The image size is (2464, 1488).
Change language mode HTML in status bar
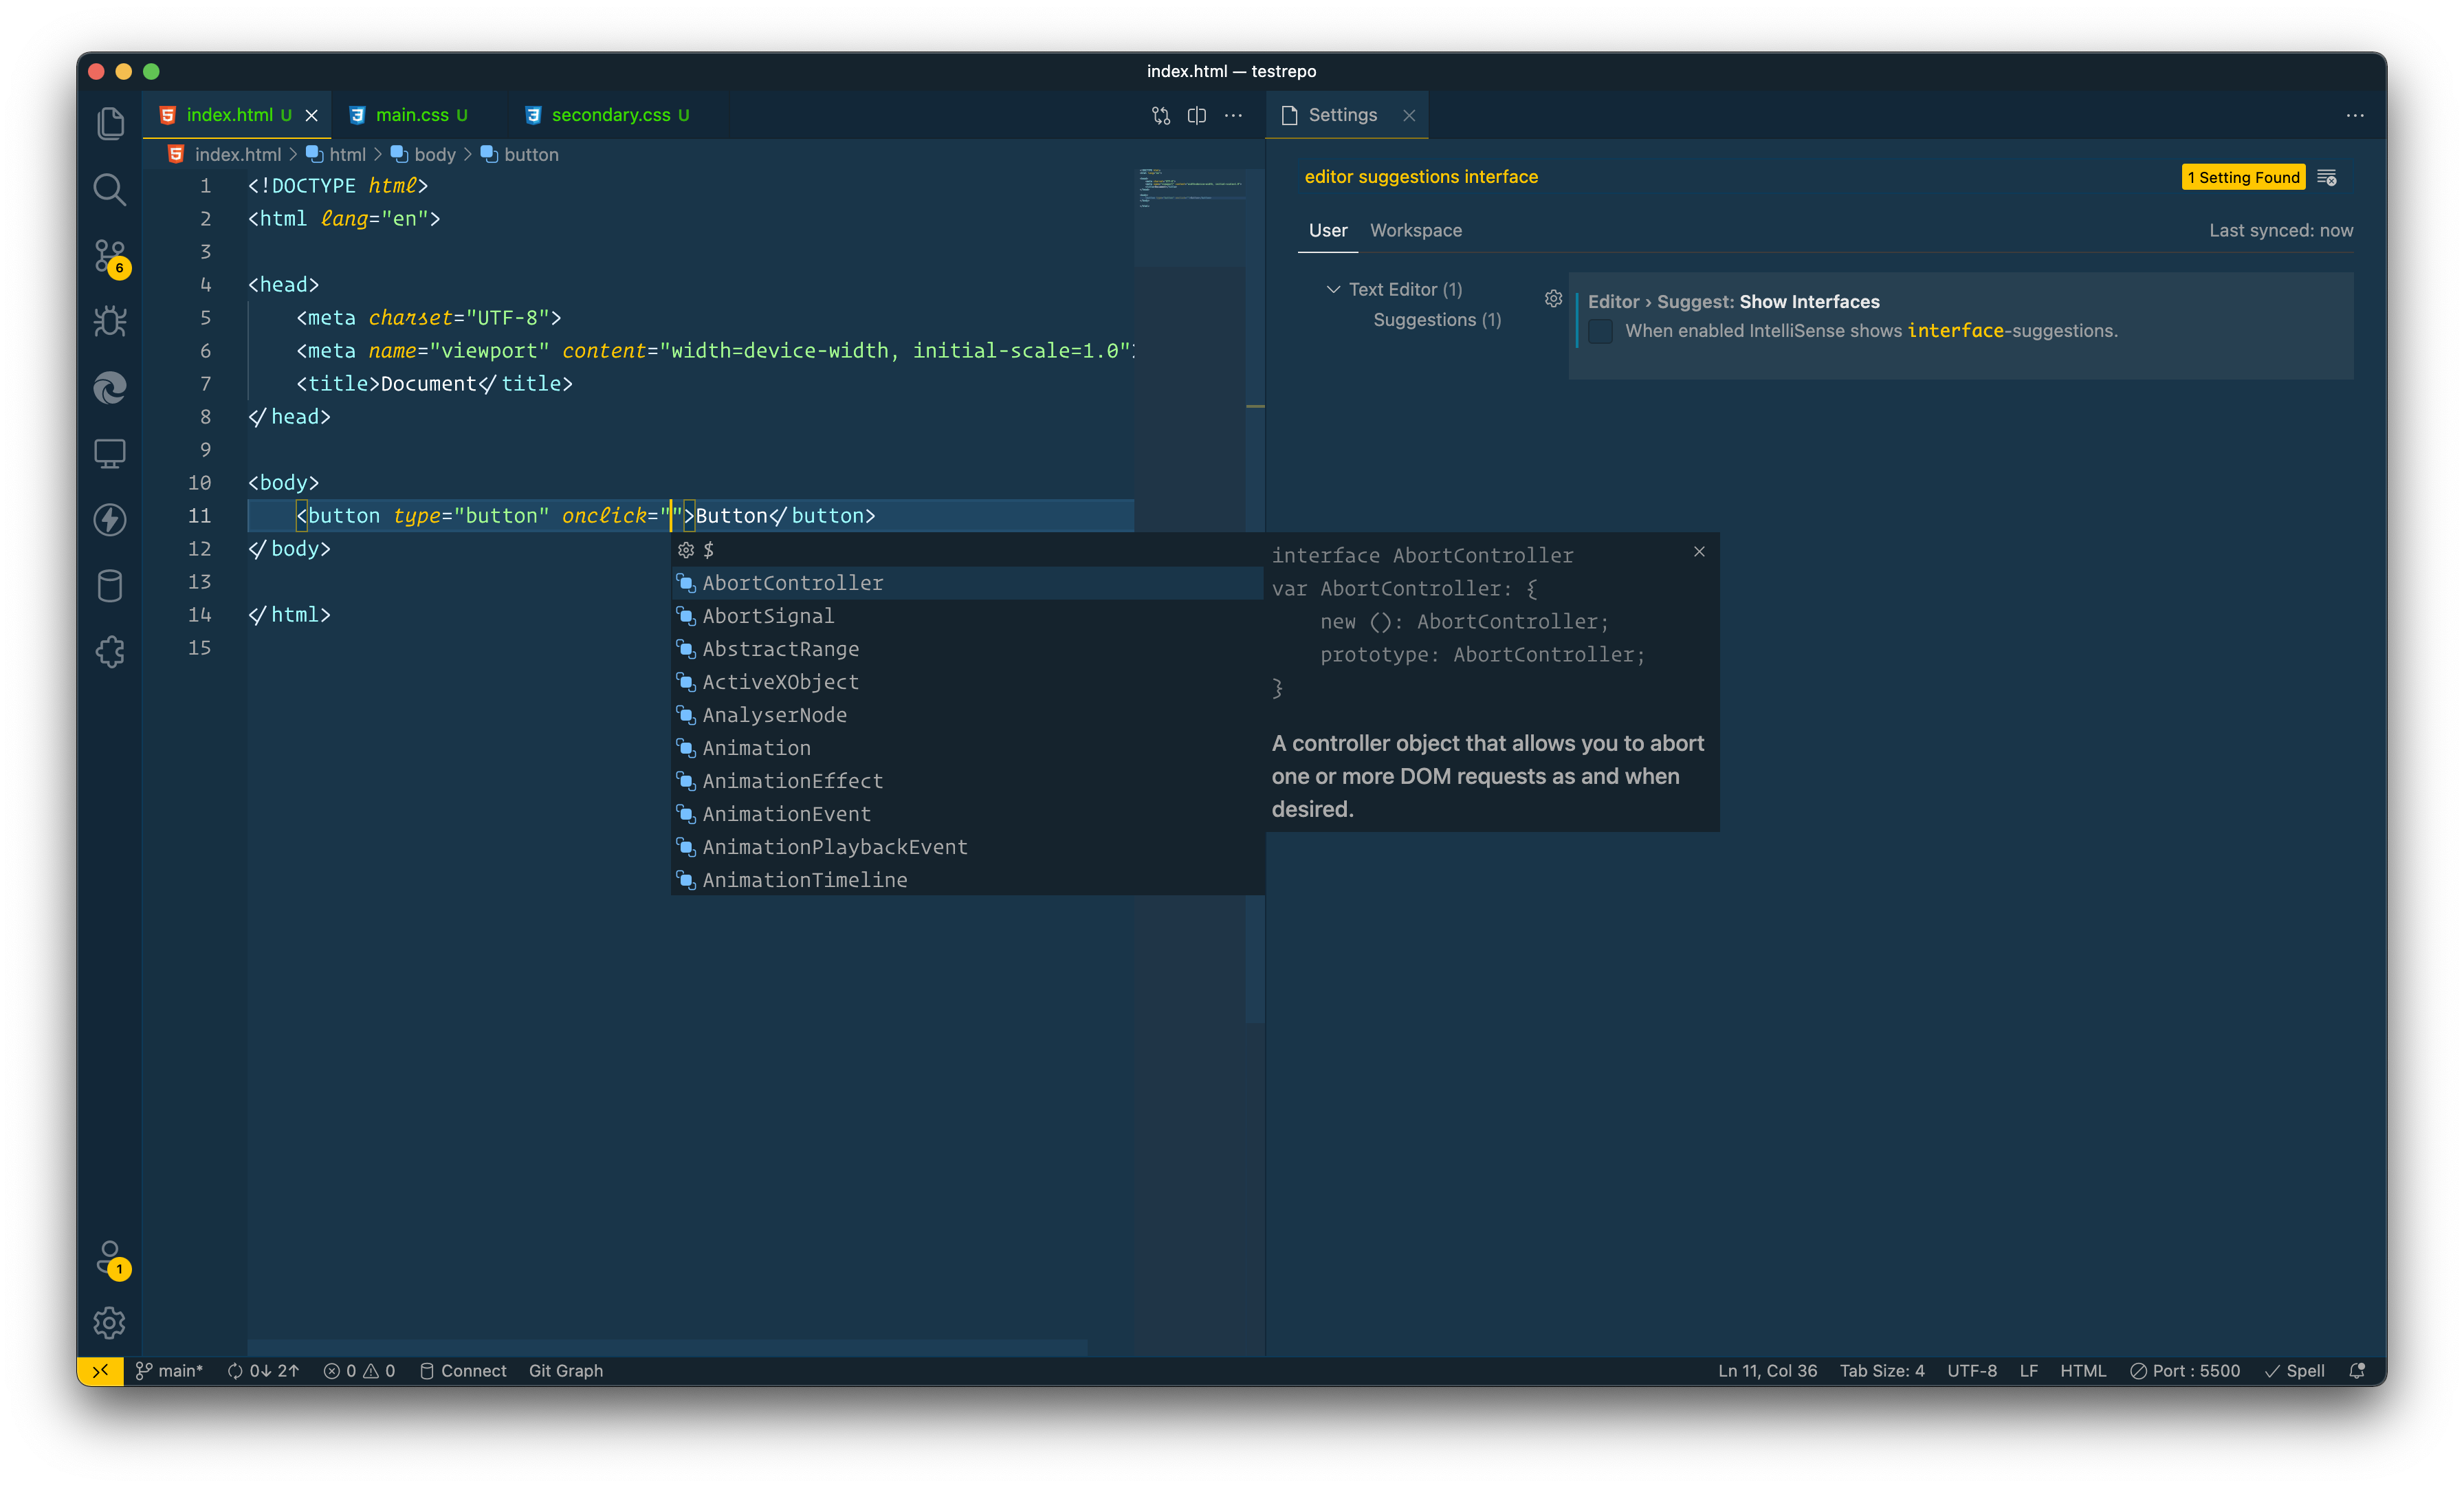click(x=2083, y=1370)
